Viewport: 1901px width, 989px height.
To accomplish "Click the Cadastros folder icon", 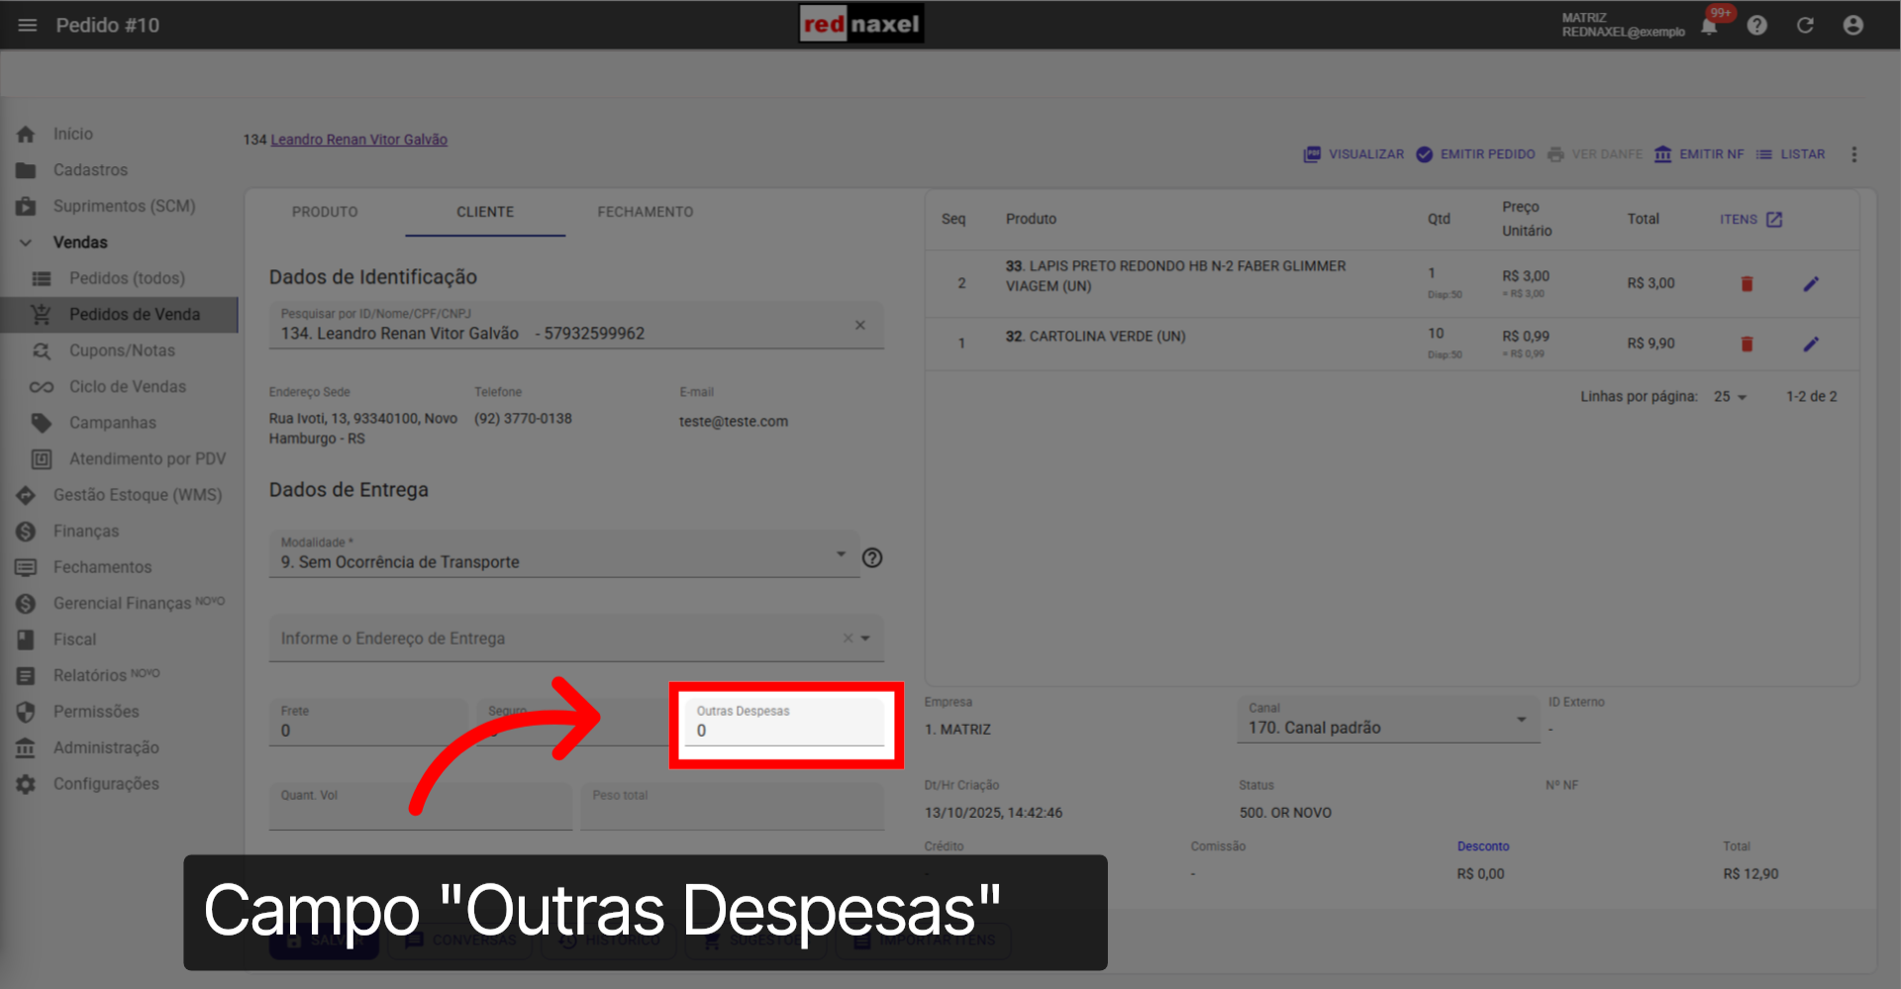I will 26,170.
